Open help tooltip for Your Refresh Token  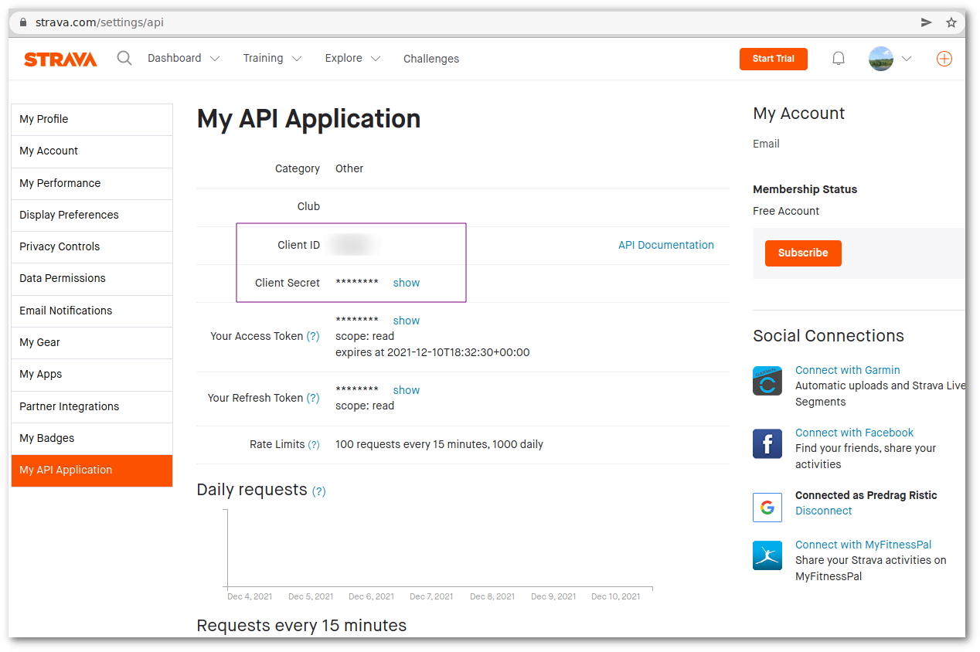pos(313,398)
